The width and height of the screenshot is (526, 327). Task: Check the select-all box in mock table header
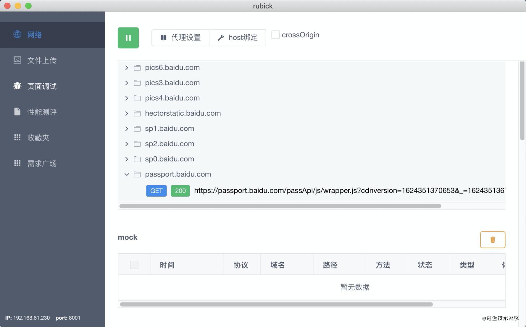click(x=134, y=265)
